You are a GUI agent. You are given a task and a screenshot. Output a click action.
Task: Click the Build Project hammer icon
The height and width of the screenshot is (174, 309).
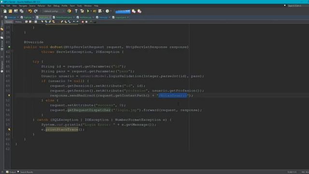[76, 11]
